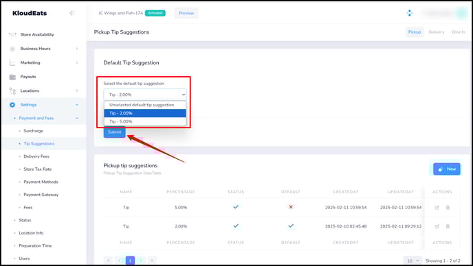Open Delivery Fees in the sidebar
473x266 pixels.
(36, 156)
